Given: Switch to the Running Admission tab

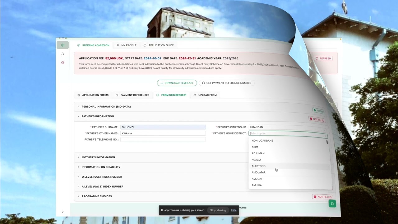Looking at the screenshot, I should pyautogui.click(x=93, y=45).
